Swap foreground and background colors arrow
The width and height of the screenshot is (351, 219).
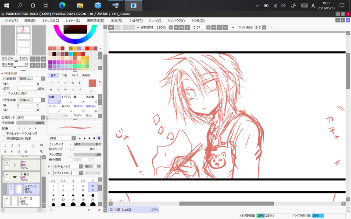click(x=100, y=82)
